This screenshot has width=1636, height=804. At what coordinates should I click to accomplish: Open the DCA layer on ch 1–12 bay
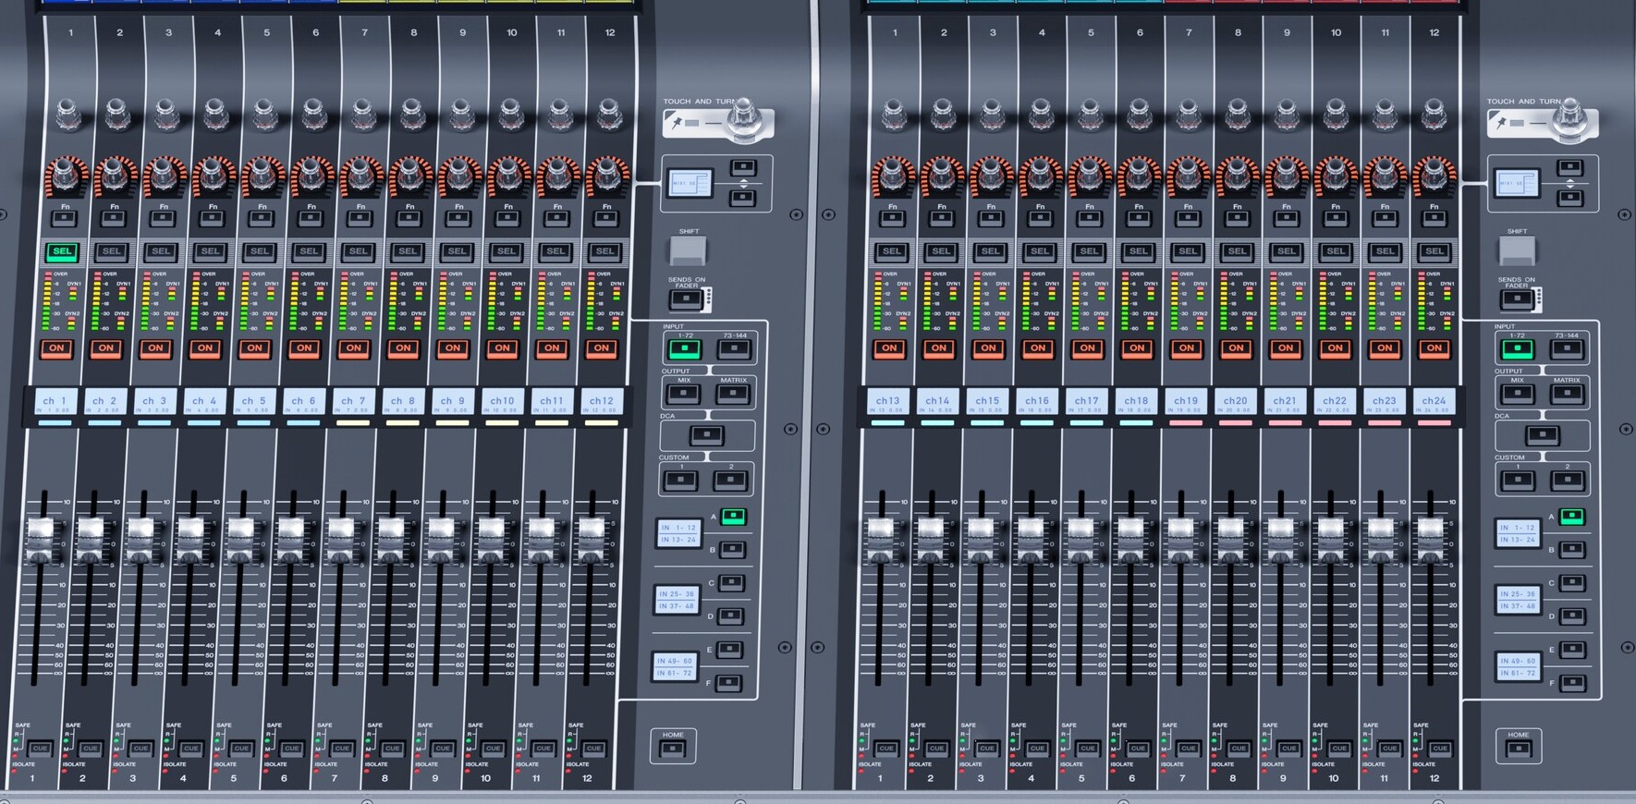[706, 435]
